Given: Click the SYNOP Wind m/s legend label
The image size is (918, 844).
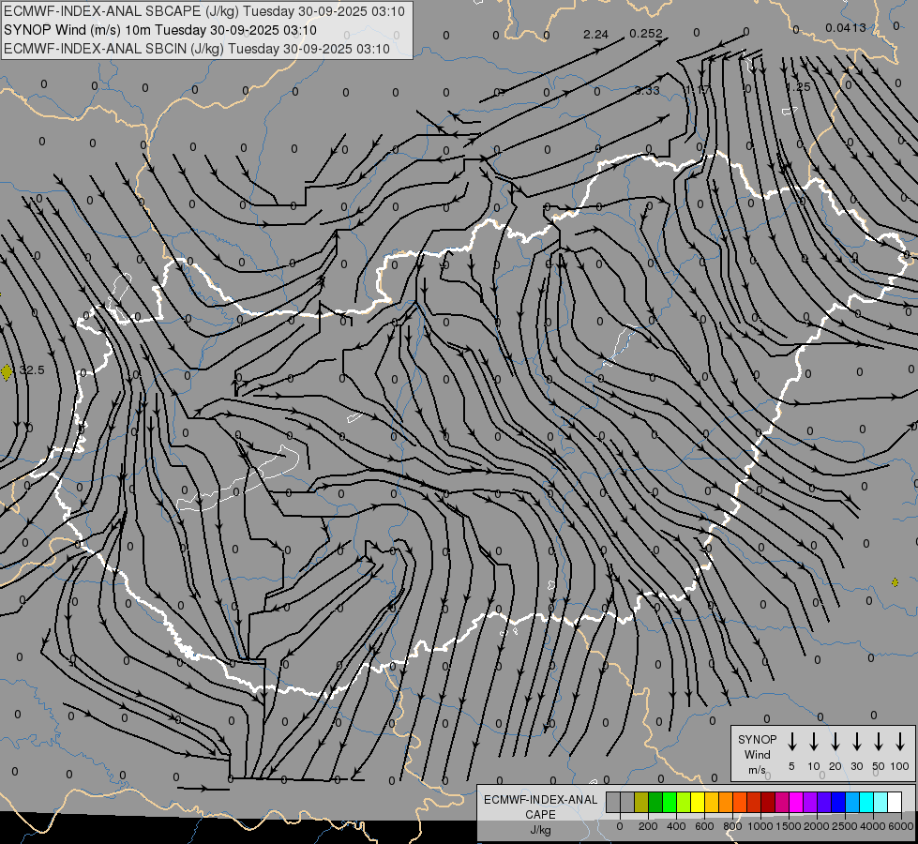Looking at the screenshot, I should click(758, 754).
